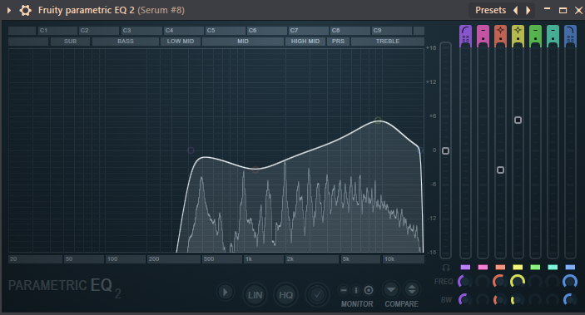Click the yellow BW knob
Image resolution: width=585 pixels, height=315 pixels.
point(517,299)
